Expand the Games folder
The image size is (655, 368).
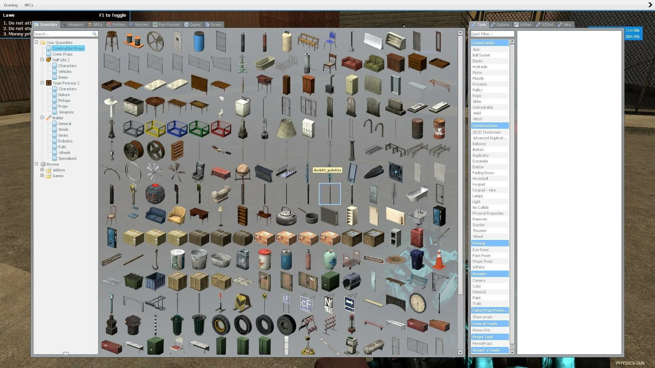click(x=42, y=175)
